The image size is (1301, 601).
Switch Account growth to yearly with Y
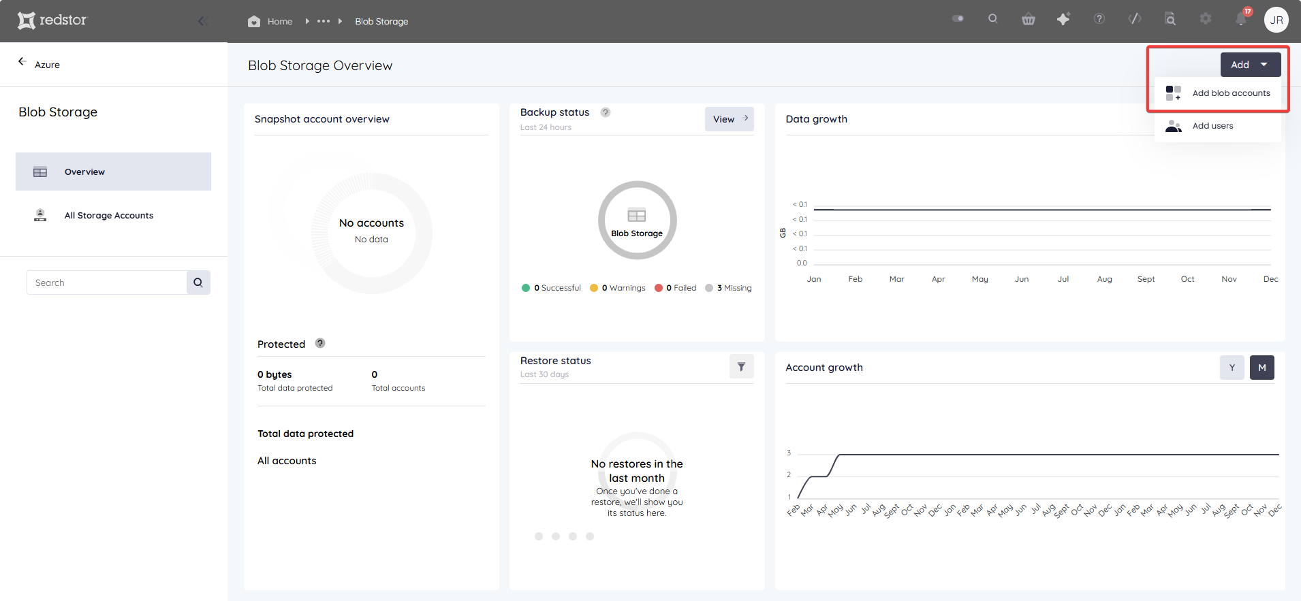click(x=1232, y=368)
